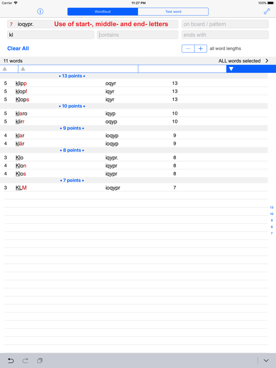Select the word klaro
This screenshot has width=276, height=368.
pyautogui.click(x=22, y=114)
